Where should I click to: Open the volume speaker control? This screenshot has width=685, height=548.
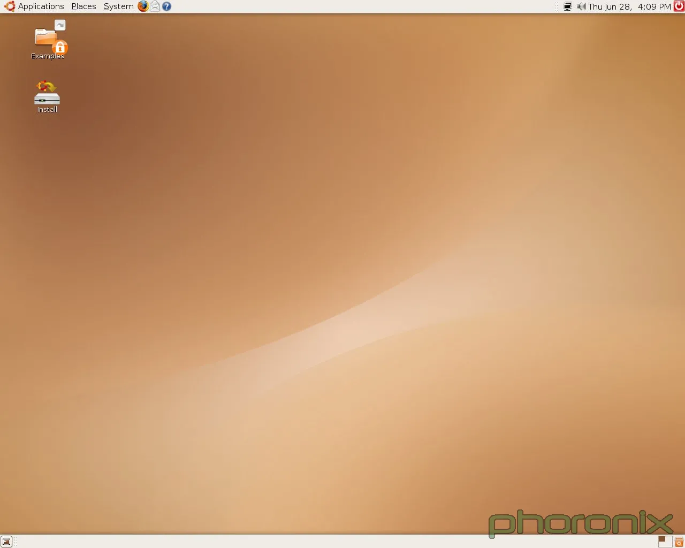[x=581, y=6]
